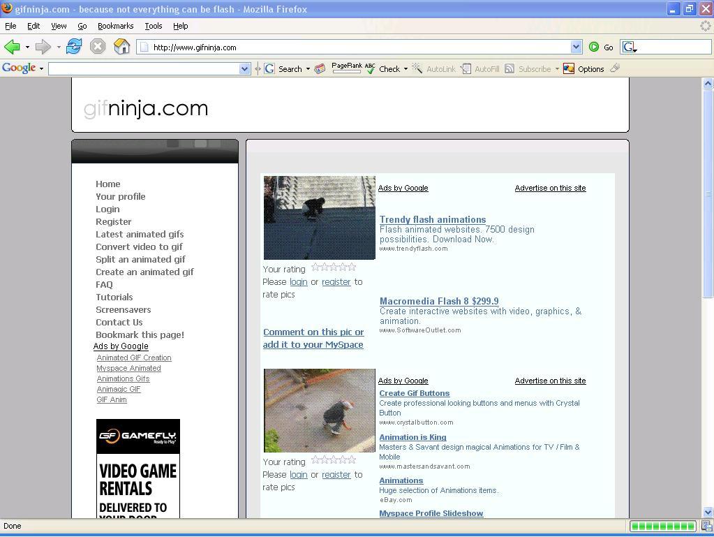Click the Subscribe feed button
714x537 pixels.
tap(528, 68)
